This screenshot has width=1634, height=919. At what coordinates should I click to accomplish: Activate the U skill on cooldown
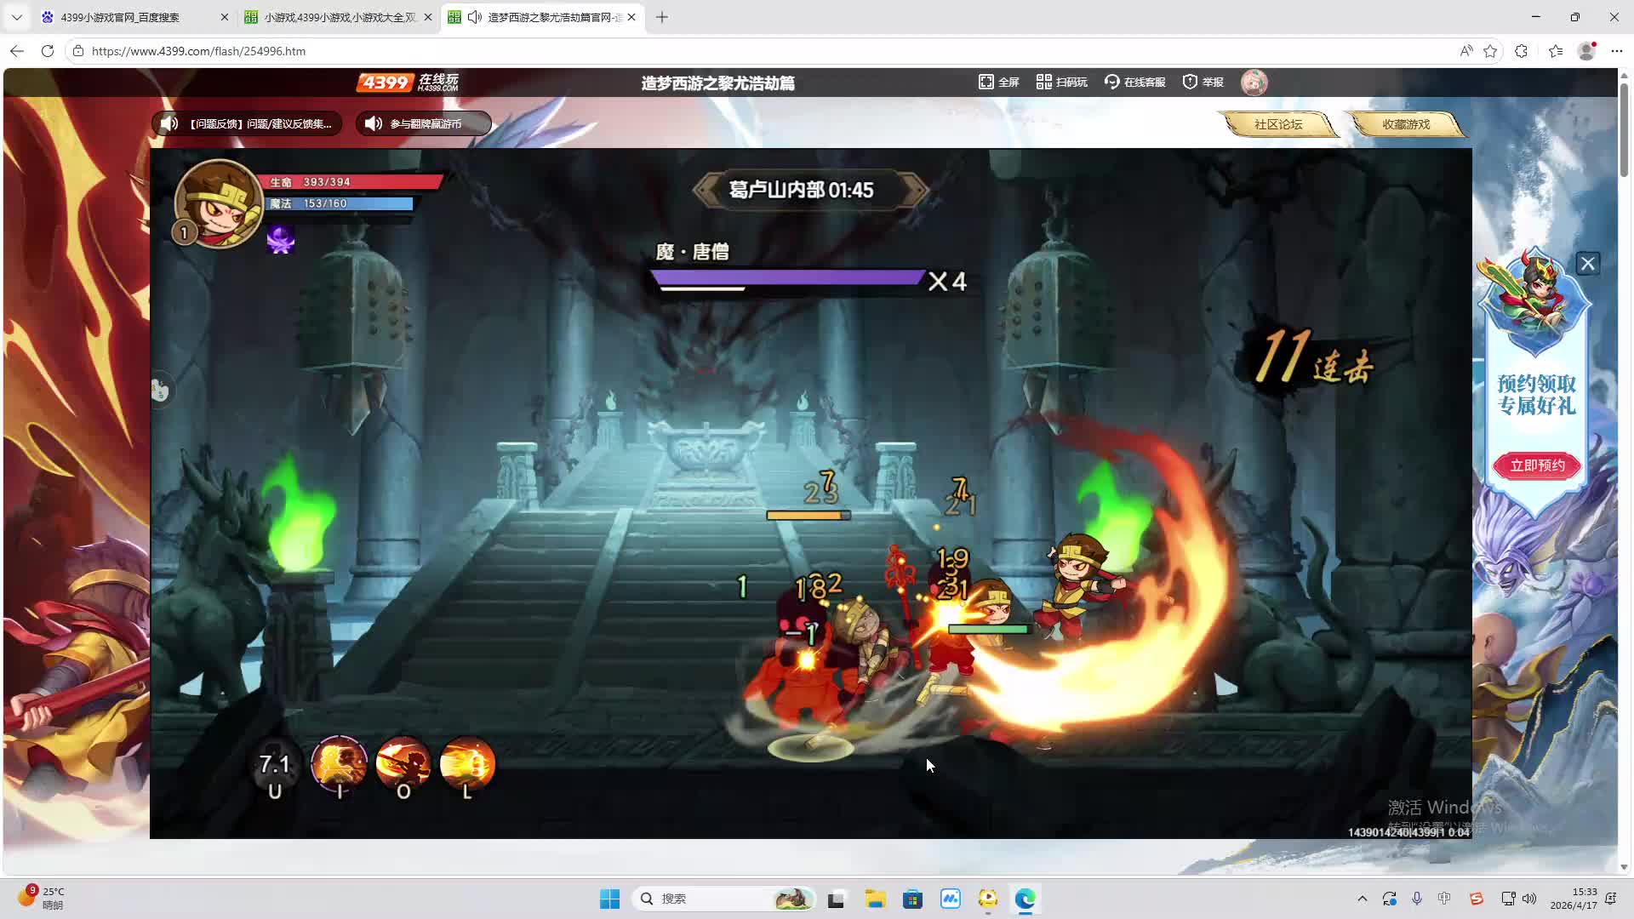point(275,767)
